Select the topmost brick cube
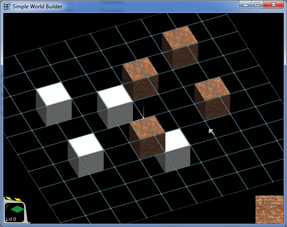The image size is (287, 227). (x=180, y=47)
